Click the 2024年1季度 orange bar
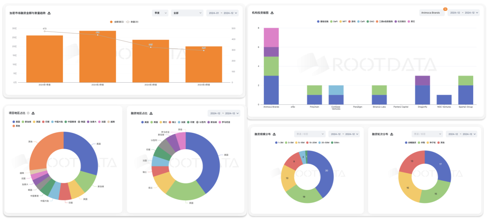 [44, 59]
